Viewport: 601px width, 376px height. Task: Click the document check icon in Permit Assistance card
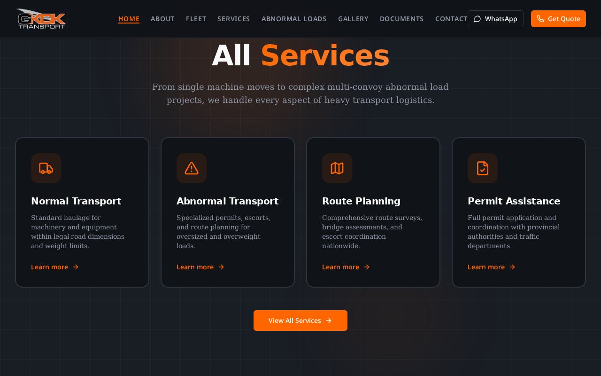[x=483, y=168]
